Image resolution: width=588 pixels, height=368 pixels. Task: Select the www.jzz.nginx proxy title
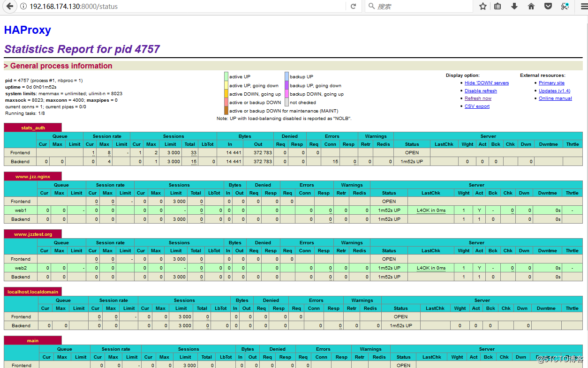[33, 176]
